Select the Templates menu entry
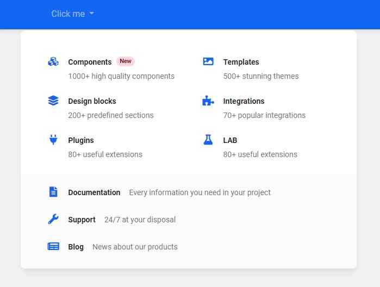Viewport: 380px width, 287px height. (x=241, y=62)
